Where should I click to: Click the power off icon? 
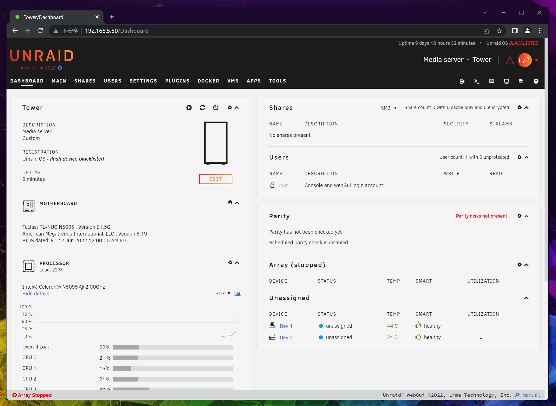point(216,107)
